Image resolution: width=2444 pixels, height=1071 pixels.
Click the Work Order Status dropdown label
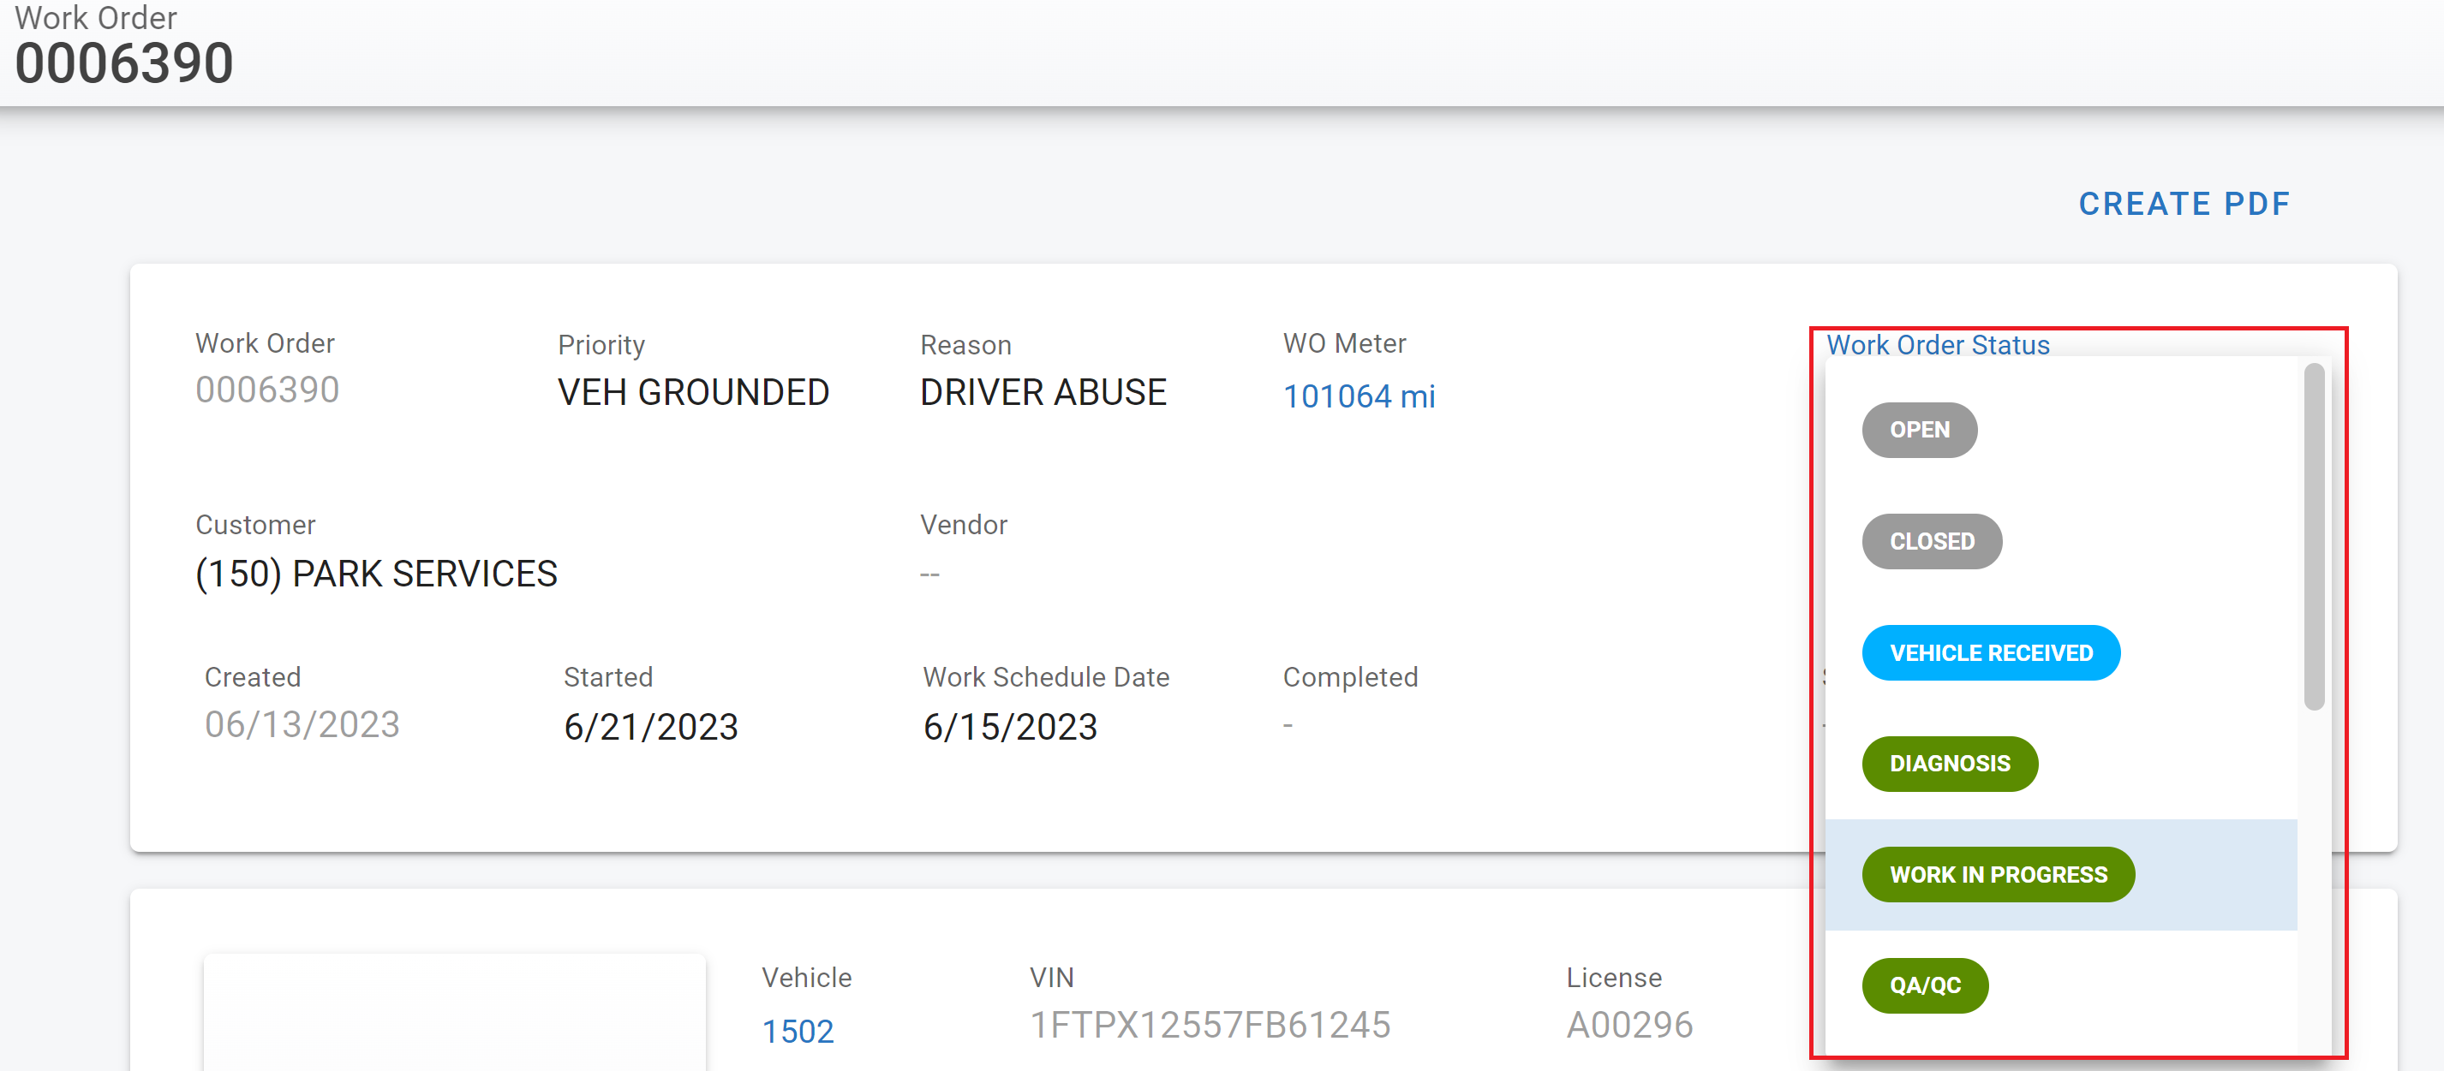1938,345
